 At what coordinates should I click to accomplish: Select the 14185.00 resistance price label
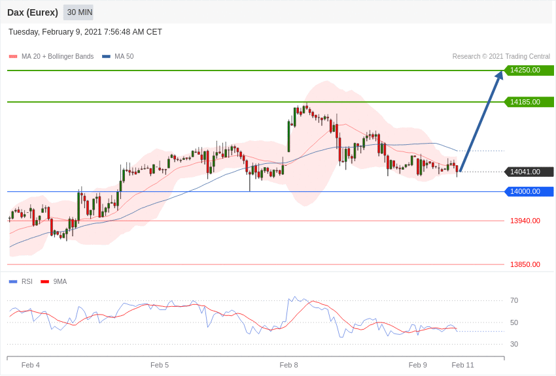click(x=529, y=102)
